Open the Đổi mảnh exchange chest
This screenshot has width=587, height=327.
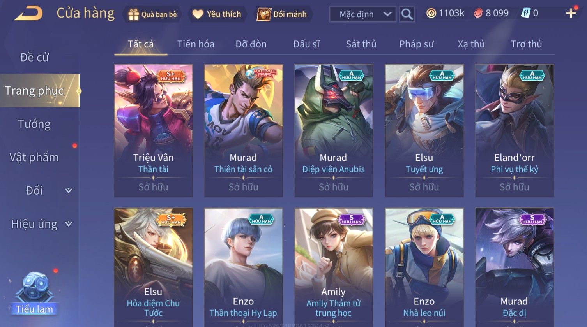(x=283, y=14)
